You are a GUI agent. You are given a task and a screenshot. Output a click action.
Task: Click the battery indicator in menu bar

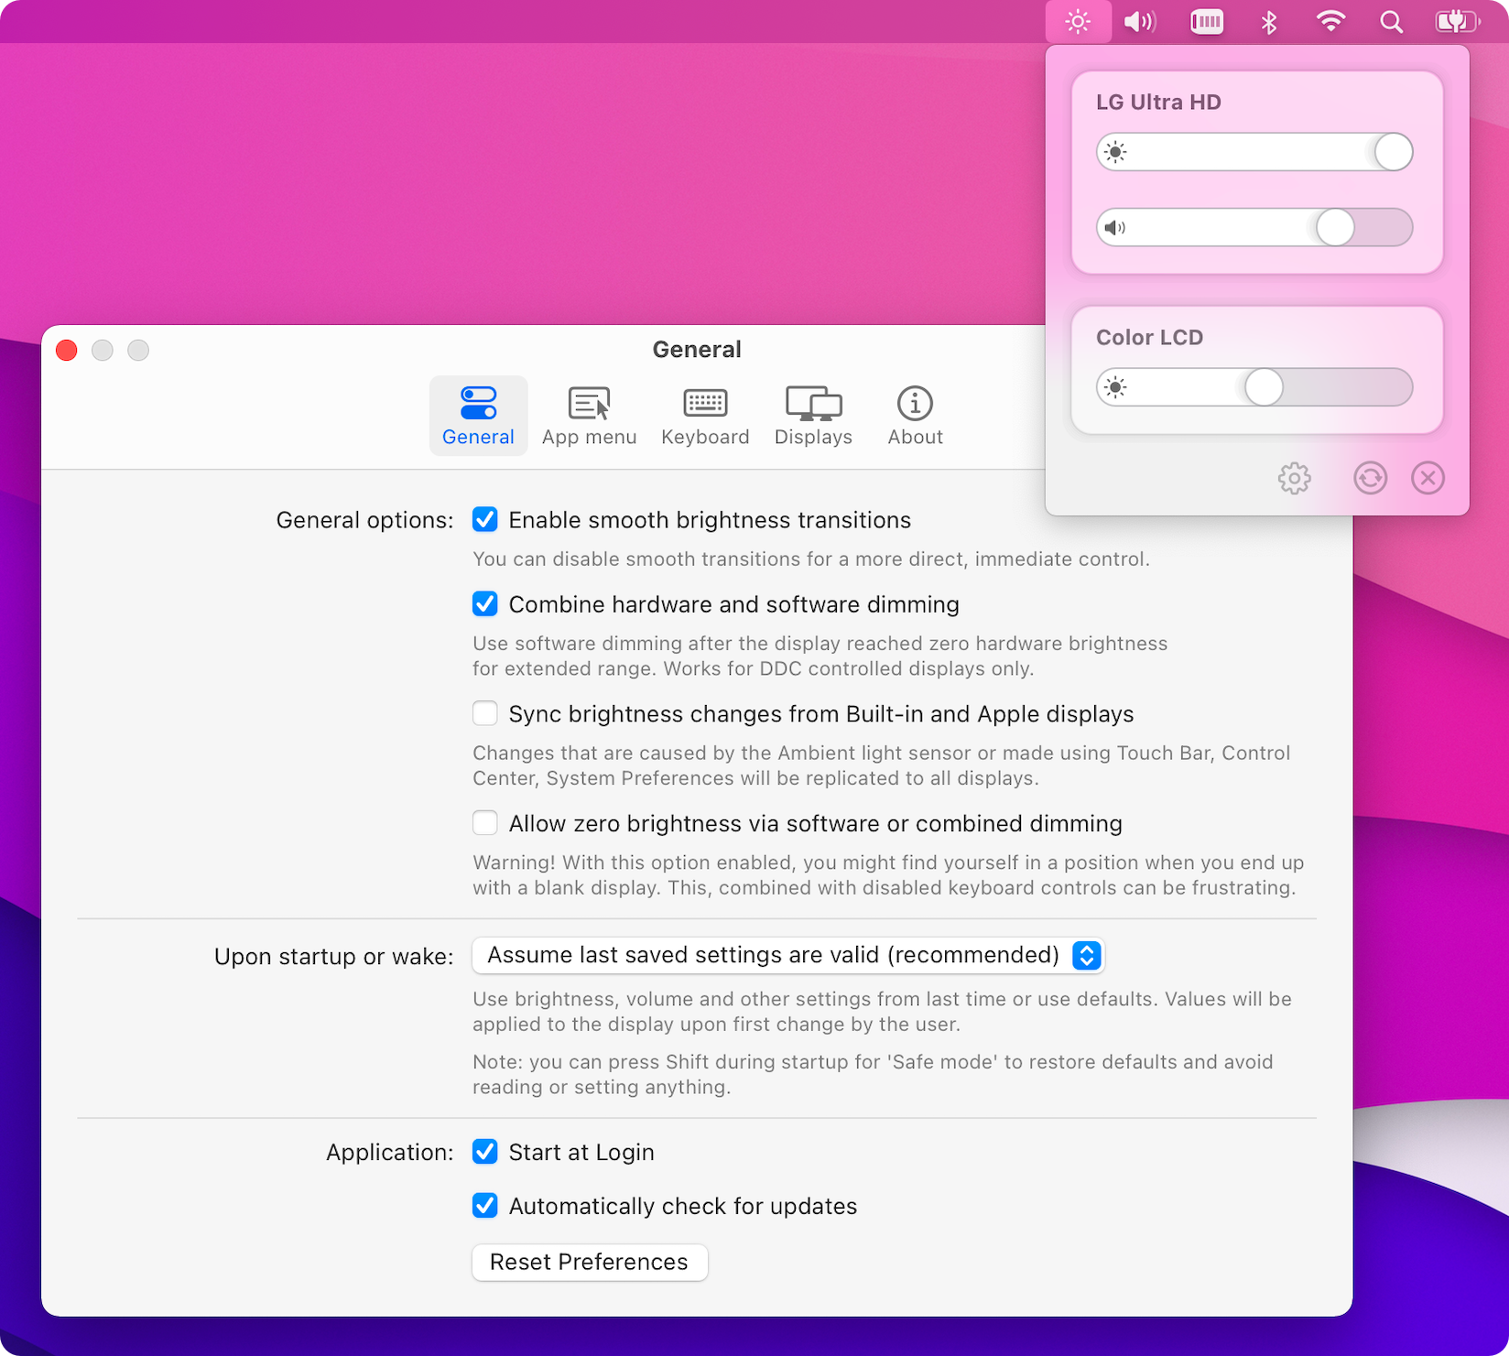tap(1456, 21)
